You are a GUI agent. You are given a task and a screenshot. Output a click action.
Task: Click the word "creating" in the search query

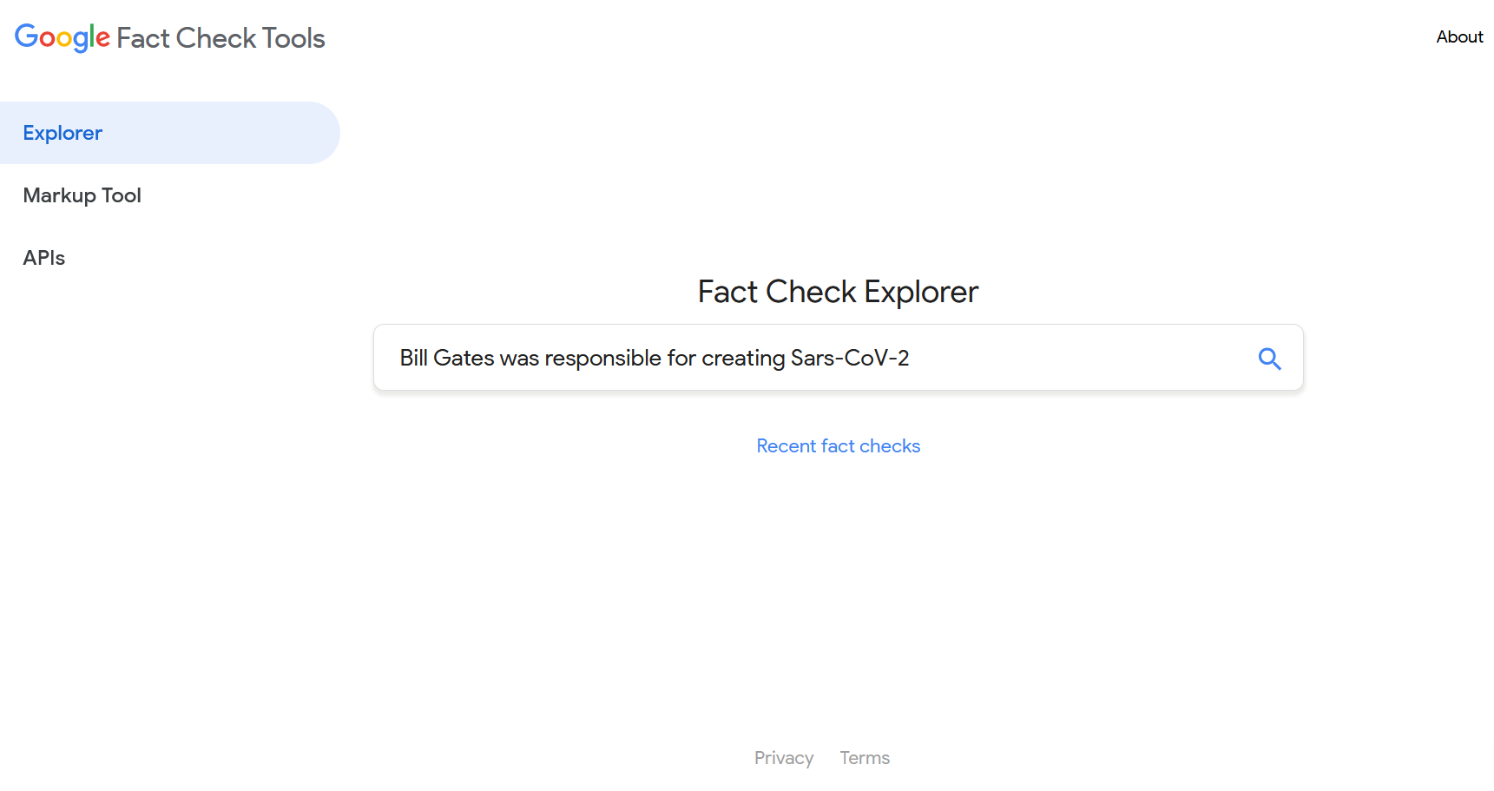click(x=742, y=358)
